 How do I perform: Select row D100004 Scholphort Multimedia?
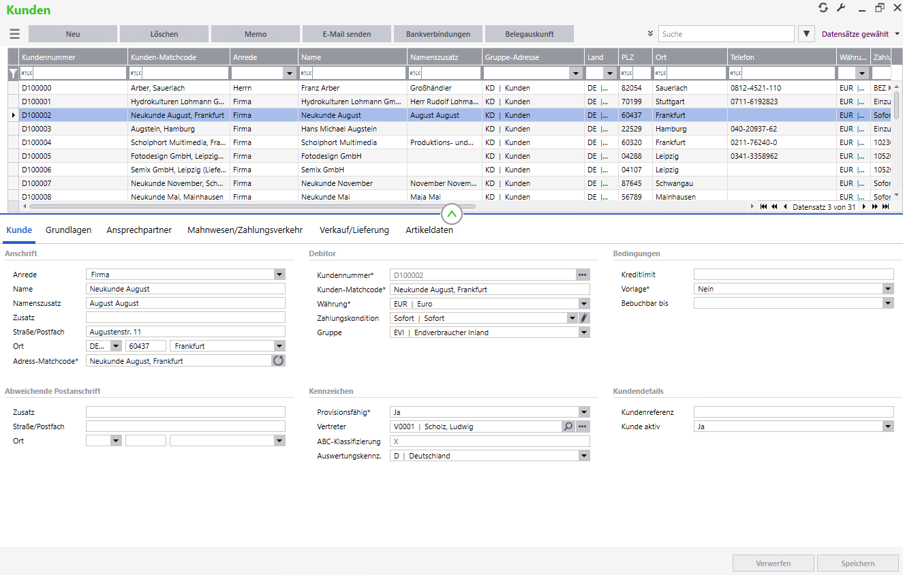[x=450, y=142]
